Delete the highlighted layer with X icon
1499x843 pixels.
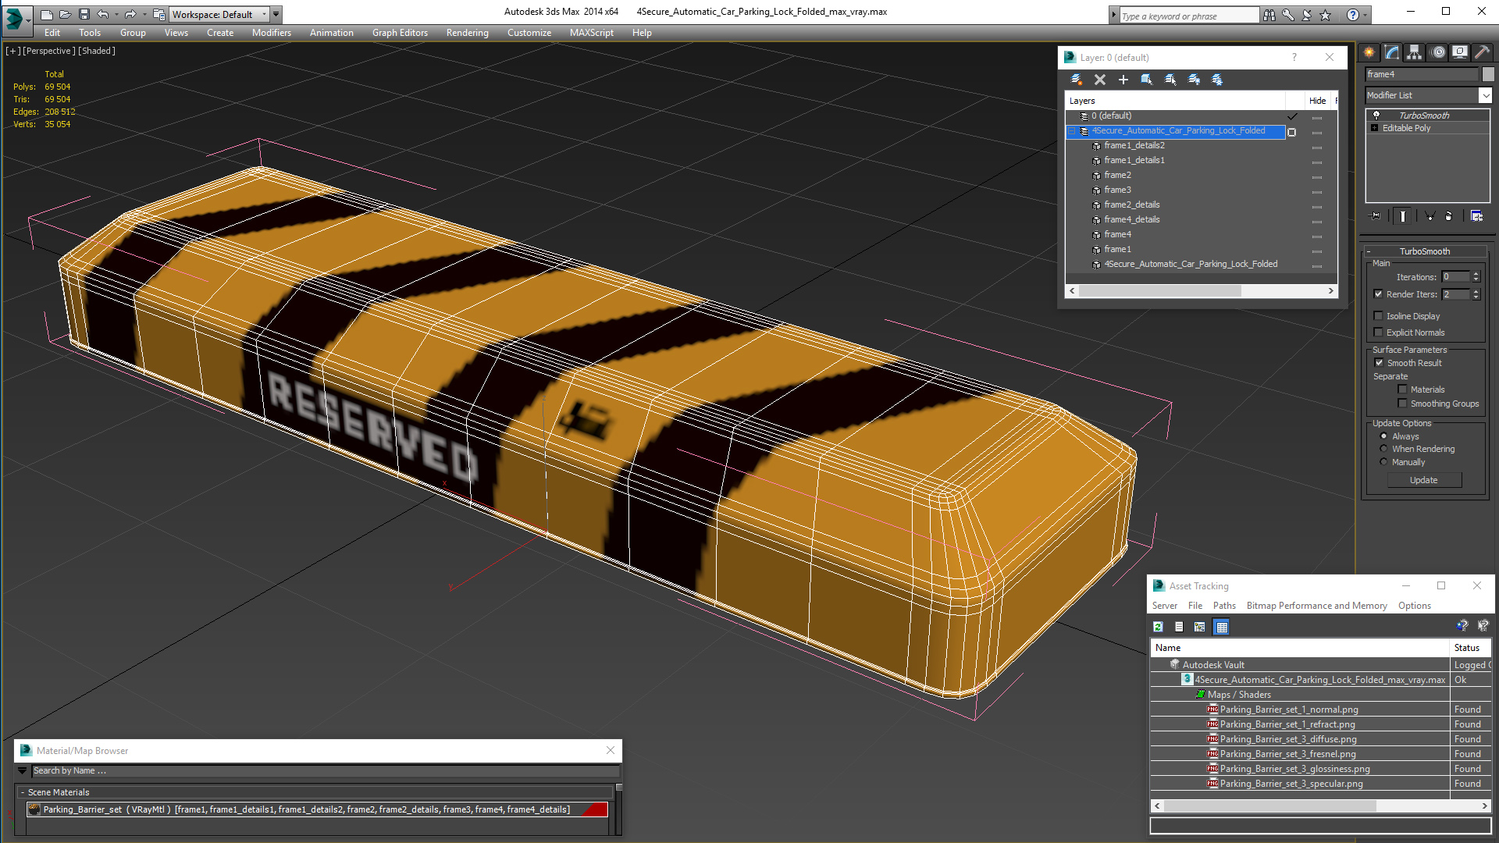pos(1100,80)
